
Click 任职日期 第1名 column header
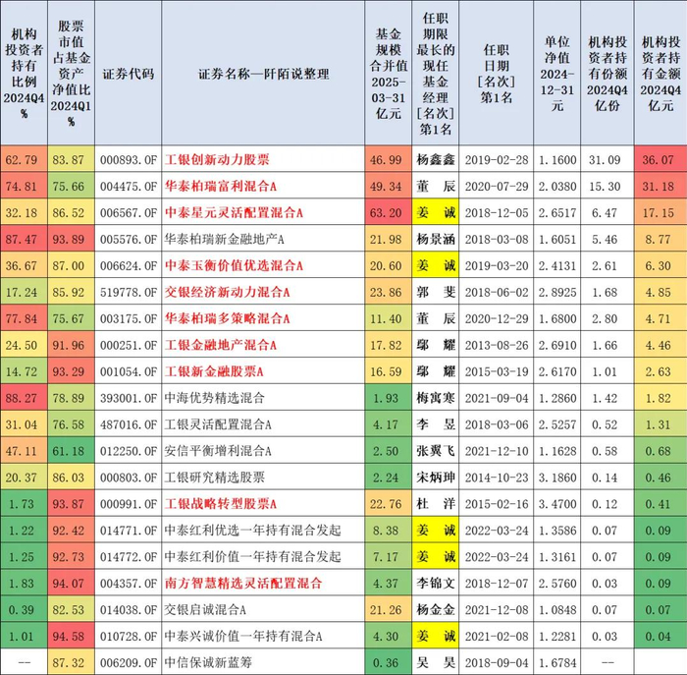[496, 74]
